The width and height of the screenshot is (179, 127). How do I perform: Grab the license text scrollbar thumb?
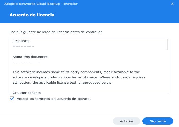(167, 44)
